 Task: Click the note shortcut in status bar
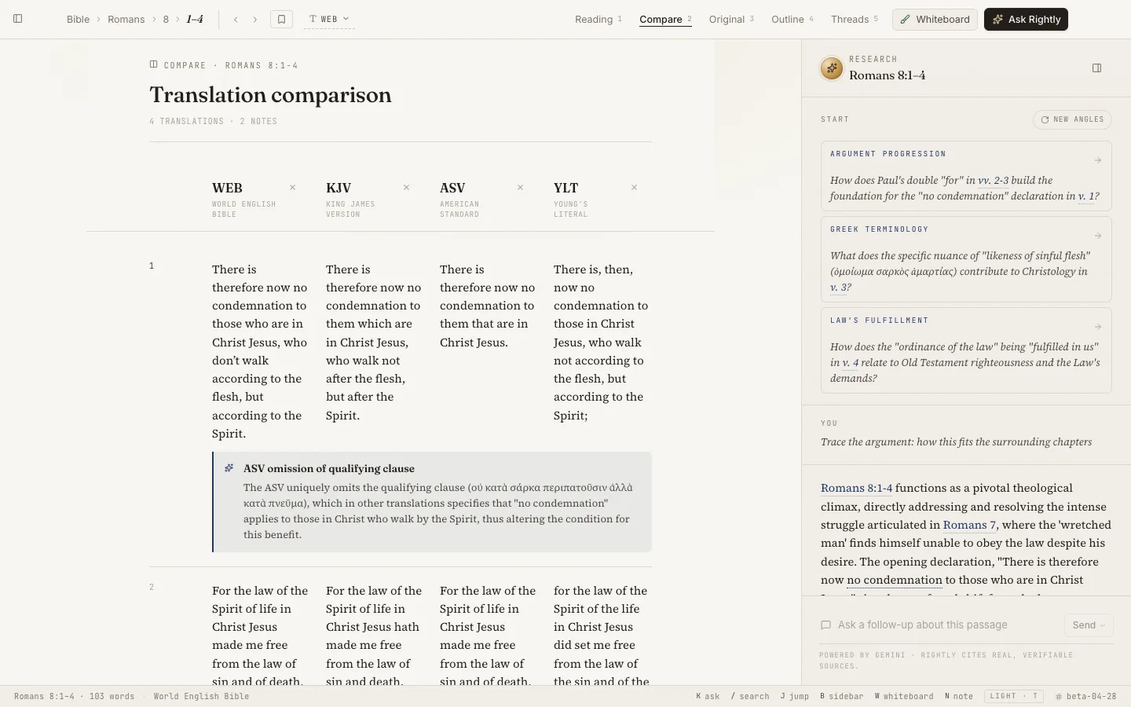pyautogui.click(x=959, y=696)
